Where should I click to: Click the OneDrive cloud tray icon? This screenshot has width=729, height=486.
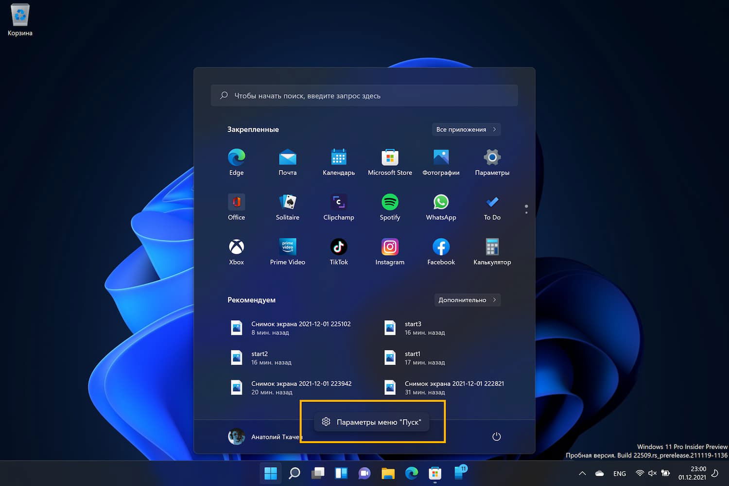600,473
